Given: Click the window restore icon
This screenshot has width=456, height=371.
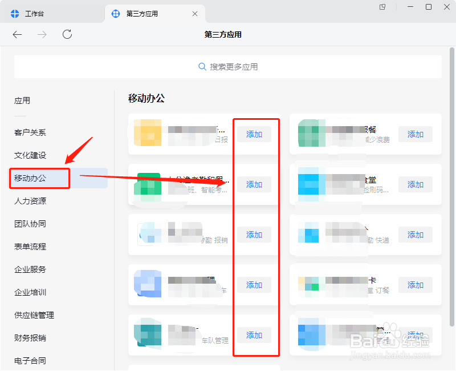Looking at the screenshot, I should pos(429,7).
